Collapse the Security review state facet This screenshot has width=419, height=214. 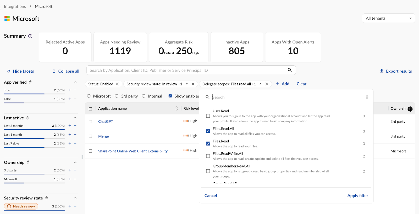[x=75, y=198]
